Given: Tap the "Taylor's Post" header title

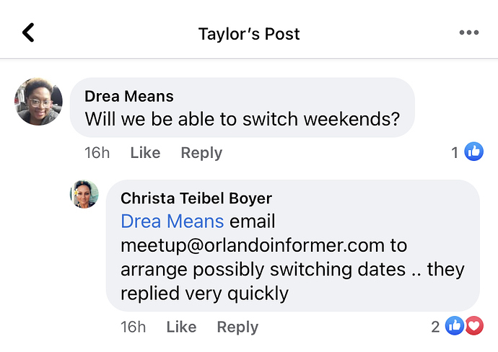Looking at the screenshot, I should pos(249,34).
